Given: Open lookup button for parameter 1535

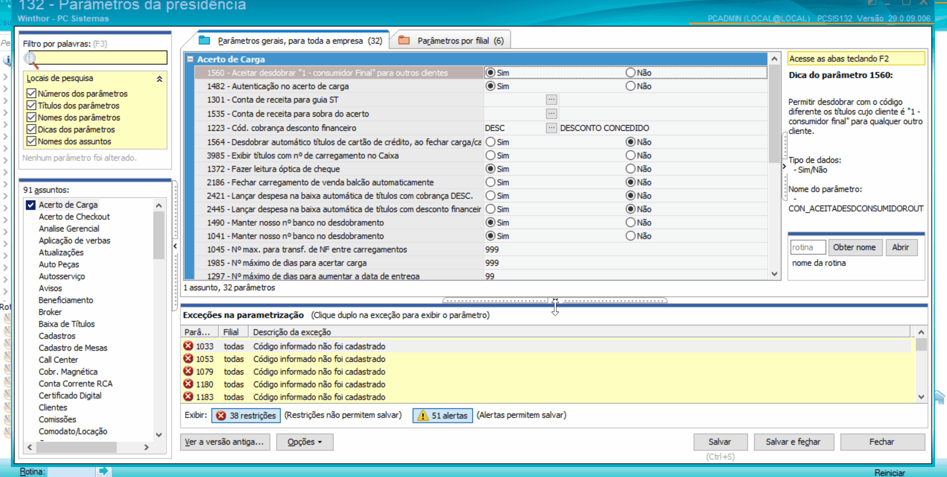Looking at the screenshot, I should (552, 114).
